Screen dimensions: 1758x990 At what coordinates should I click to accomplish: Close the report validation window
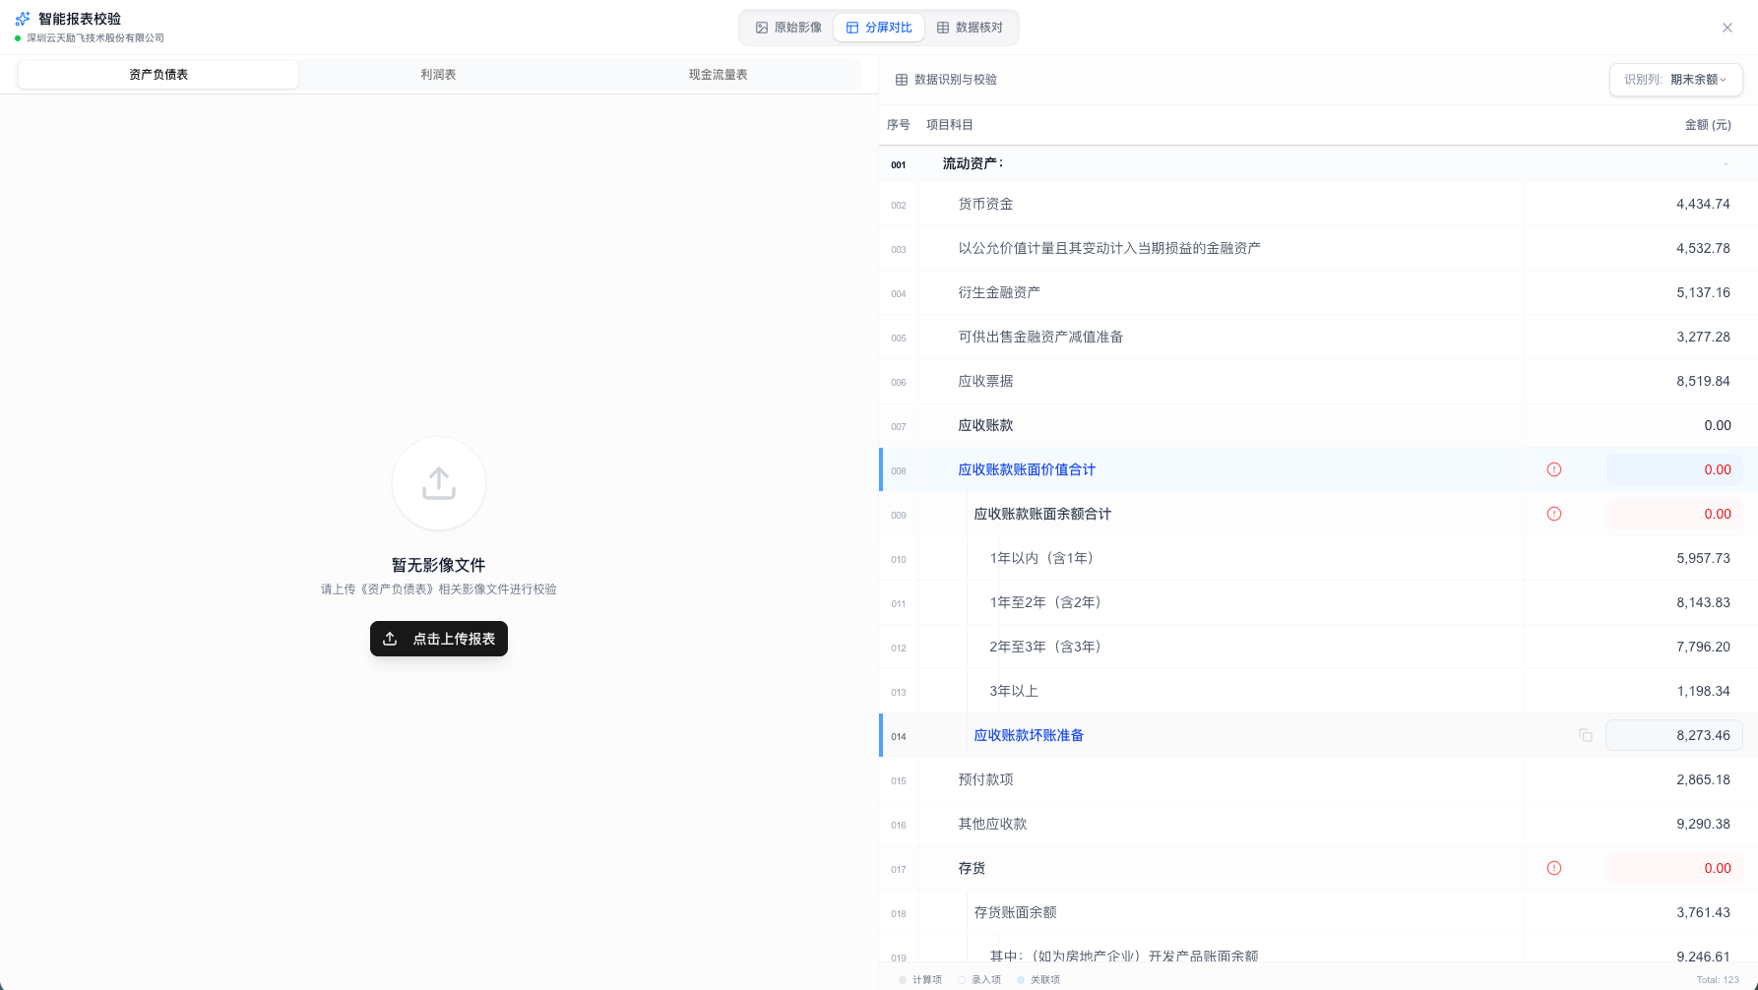pyautogui.click(x=1727, y=28)
